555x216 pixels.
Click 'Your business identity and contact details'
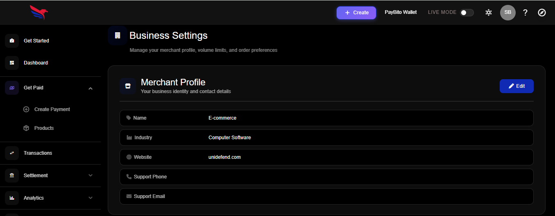coord(186,91)
